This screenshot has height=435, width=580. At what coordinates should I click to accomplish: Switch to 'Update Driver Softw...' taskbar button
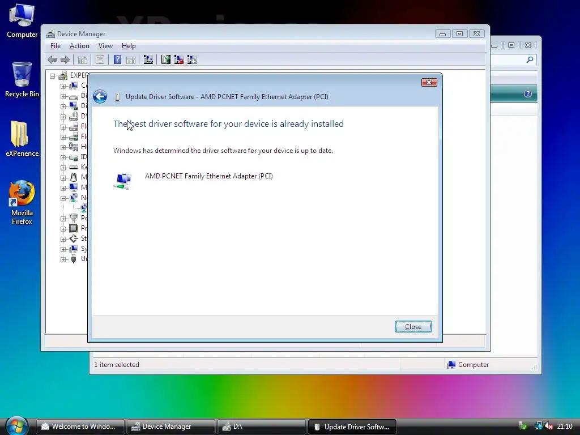coord(352,427)
